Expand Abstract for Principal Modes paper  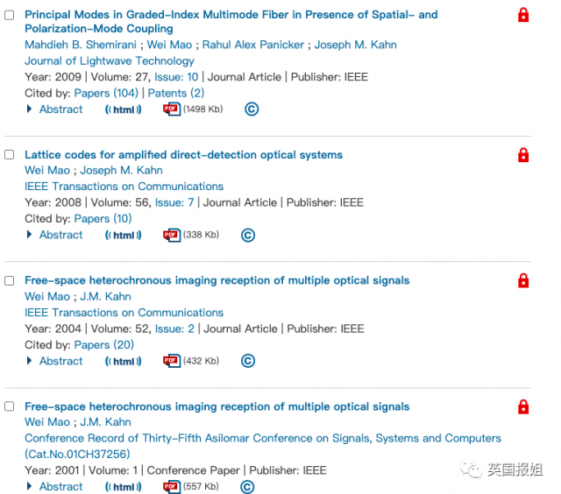pos(60,109)
